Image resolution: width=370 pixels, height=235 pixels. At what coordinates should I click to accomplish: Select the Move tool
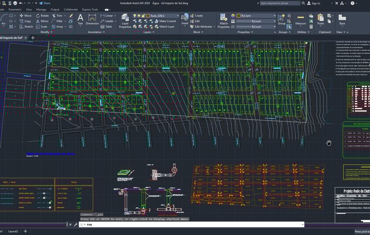tap(25, 15)
